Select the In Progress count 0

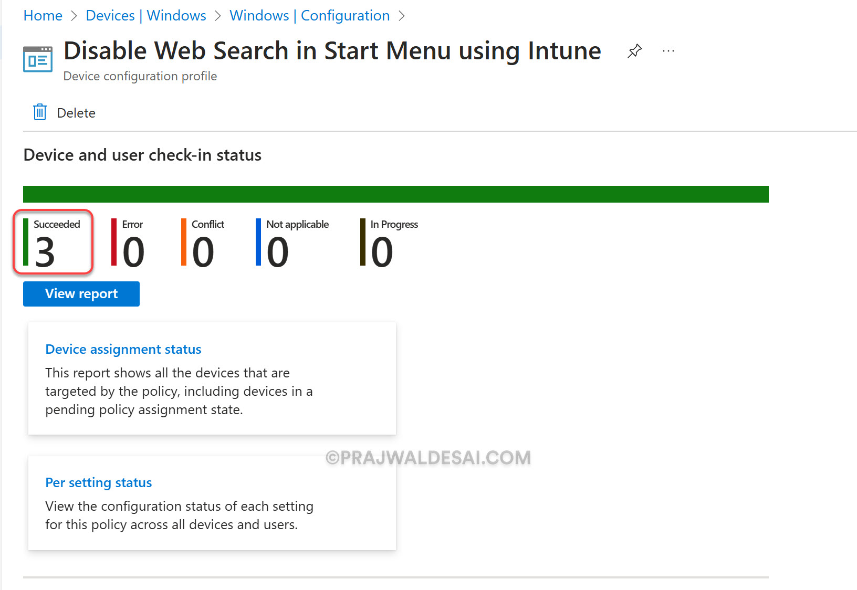pyautogui.click(x=382, y=252)
